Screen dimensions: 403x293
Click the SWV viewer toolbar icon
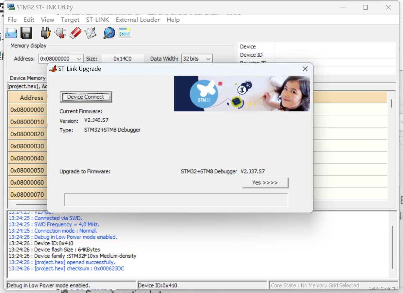124,33
